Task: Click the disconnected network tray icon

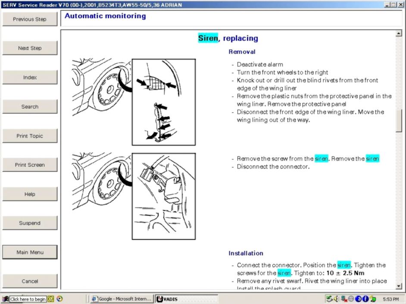Action: tap(344, 299)
